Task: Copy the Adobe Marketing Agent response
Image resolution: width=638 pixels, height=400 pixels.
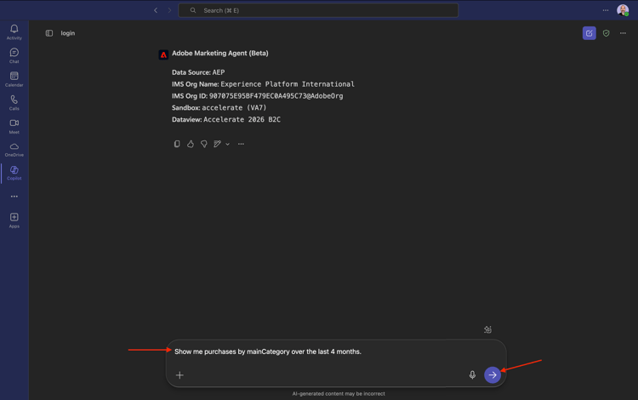Action: pyautogui.click(x=177, y=144)
